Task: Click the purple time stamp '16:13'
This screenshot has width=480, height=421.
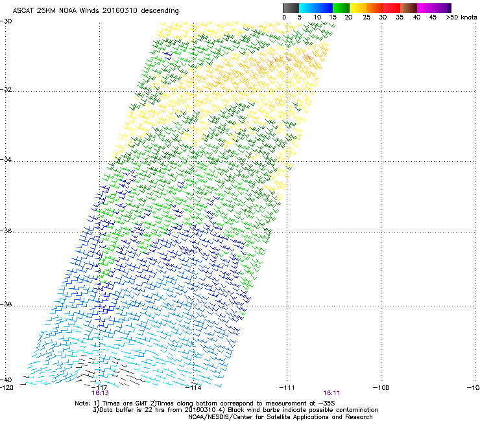Action: [x=100, y=393]
